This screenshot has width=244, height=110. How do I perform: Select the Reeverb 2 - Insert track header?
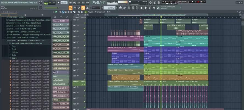(79, 83)
